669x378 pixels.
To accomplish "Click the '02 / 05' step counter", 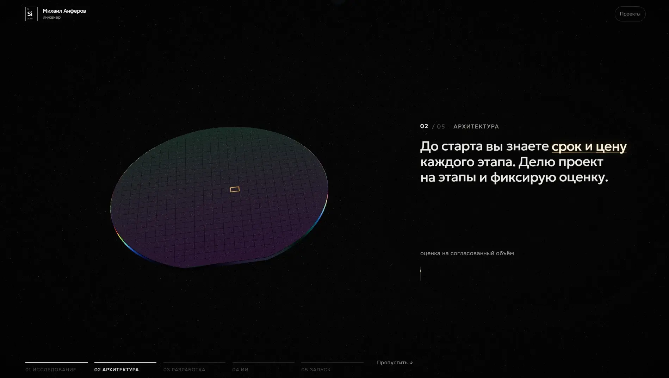I will 432,126.
